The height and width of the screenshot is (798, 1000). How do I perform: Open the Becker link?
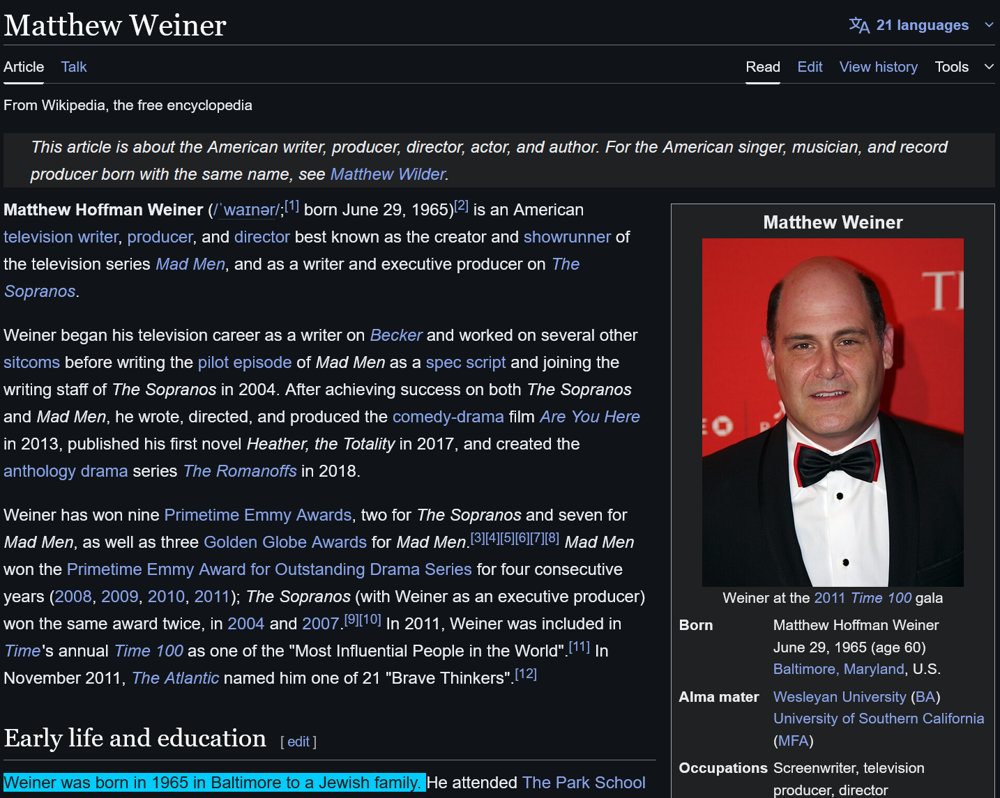point(396,335)
